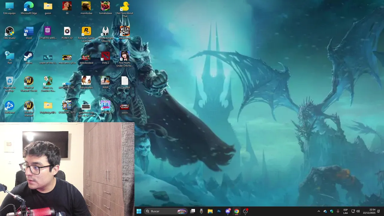Select Hollow Knight Silksong shortcut
384x216 pixels.
(x=105, y=34)
